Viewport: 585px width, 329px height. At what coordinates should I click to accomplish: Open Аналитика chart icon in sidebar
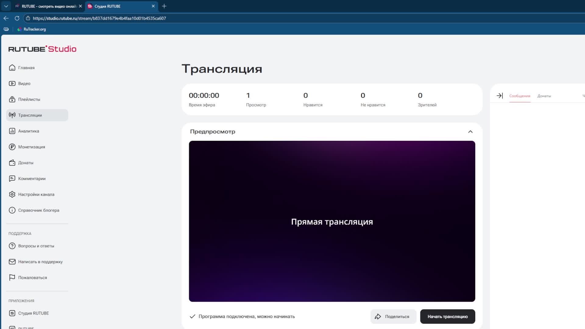pos(12,131)
